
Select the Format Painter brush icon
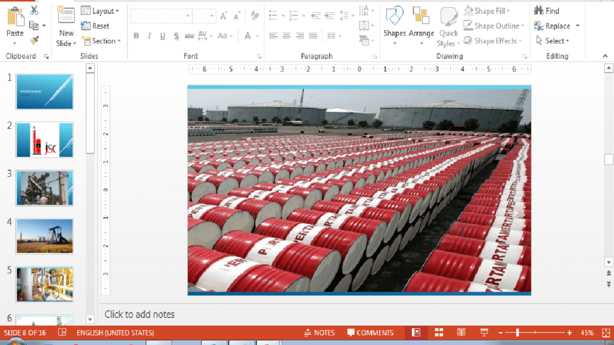click(34, 40)
